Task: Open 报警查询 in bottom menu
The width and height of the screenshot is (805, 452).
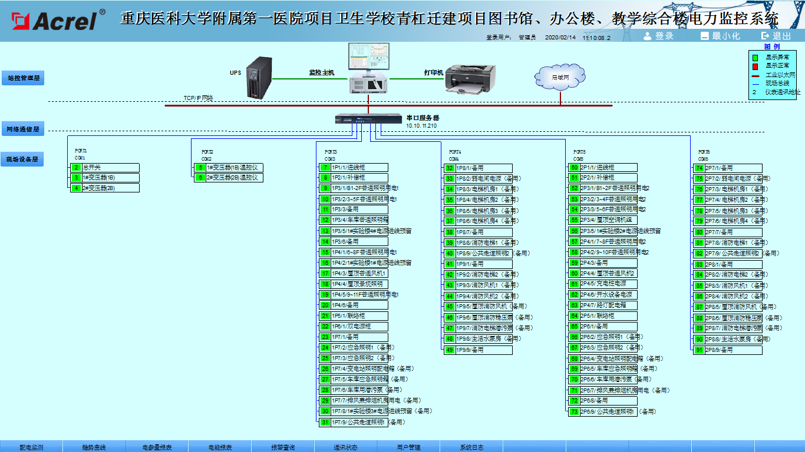Action: 283,447
